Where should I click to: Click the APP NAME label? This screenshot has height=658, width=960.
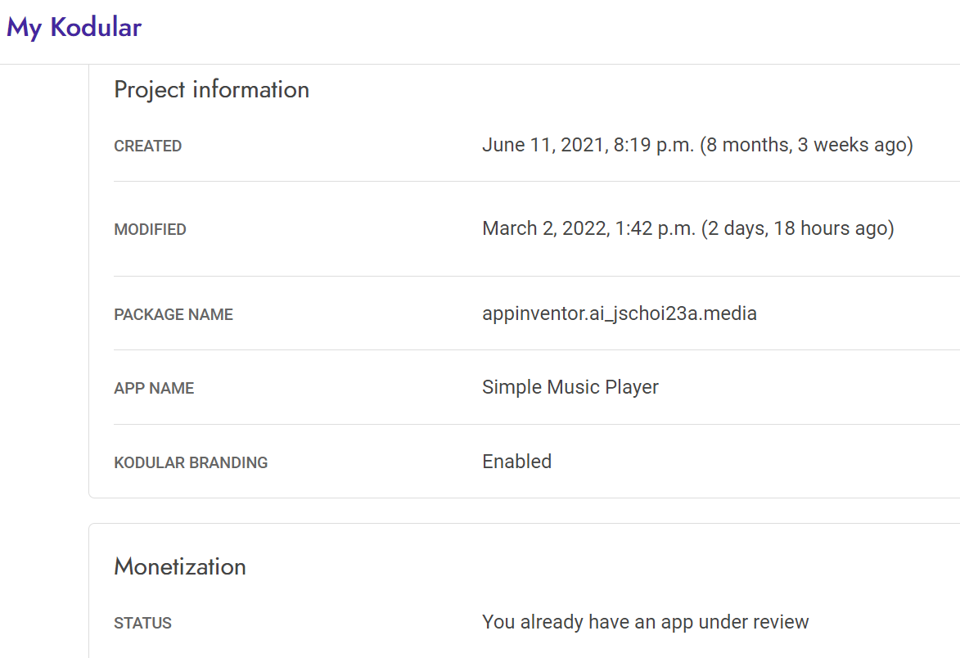coord(154,388)
